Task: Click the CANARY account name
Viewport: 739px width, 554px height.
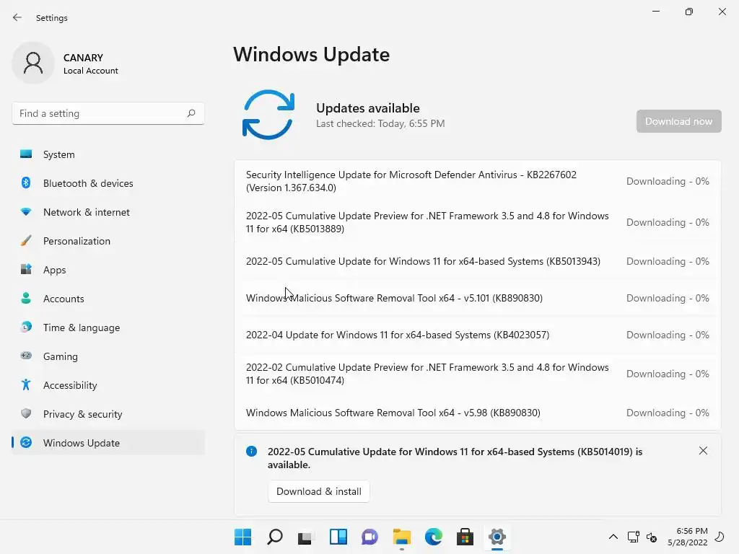Action: (x=84, y=58)
